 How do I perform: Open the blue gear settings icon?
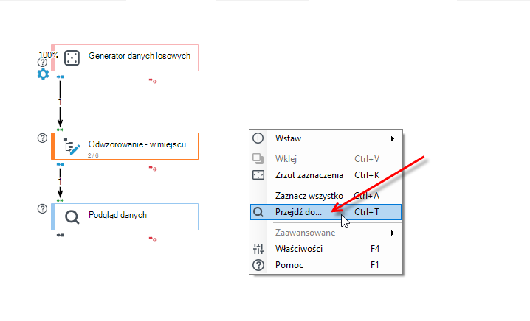(x=43, y=74)
